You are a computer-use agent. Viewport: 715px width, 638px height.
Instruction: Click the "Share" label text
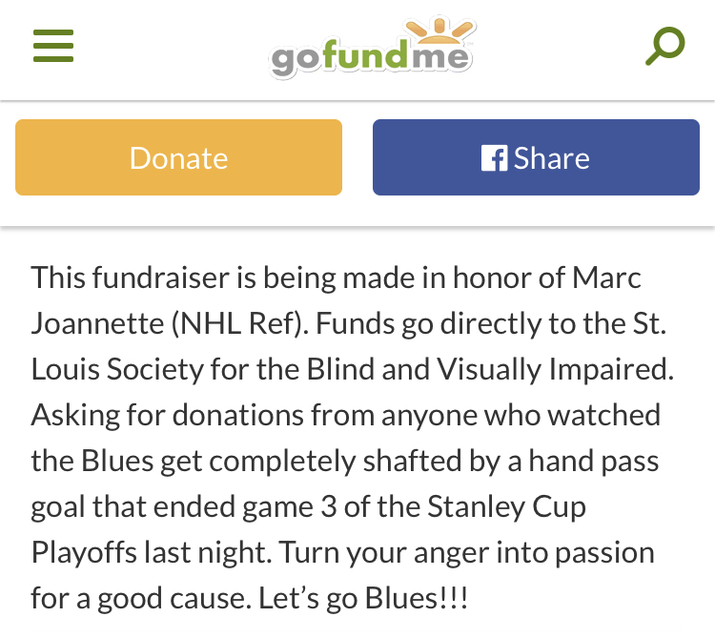click(x=552, y=157)
